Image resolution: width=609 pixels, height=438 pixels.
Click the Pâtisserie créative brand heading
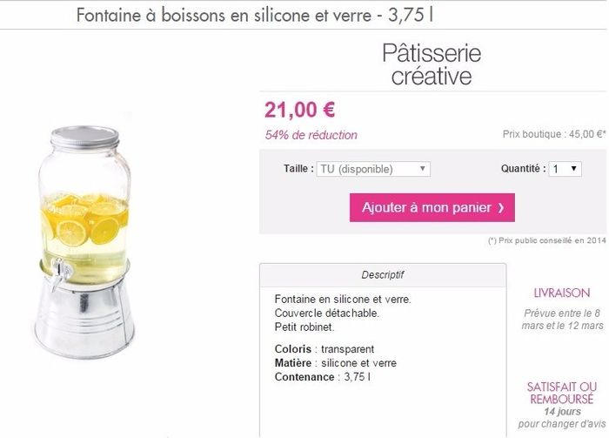[432, 64]
